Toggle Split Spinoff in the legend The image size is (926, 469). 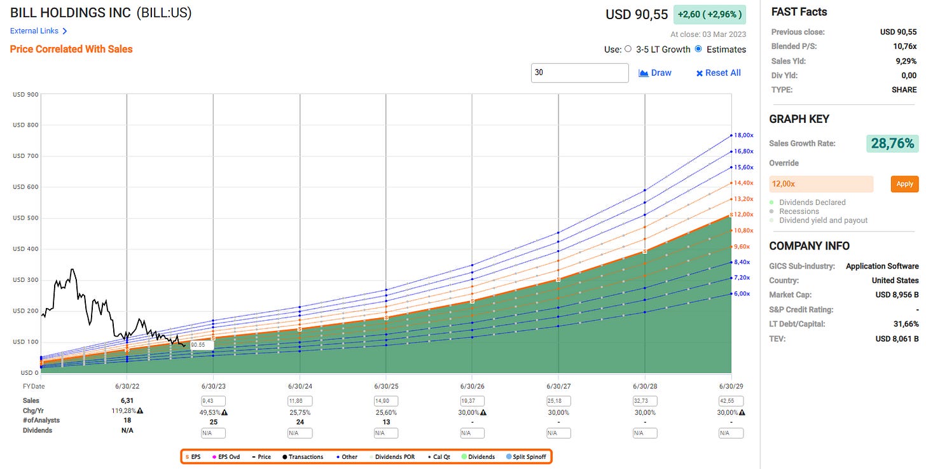tap(527, 457)
